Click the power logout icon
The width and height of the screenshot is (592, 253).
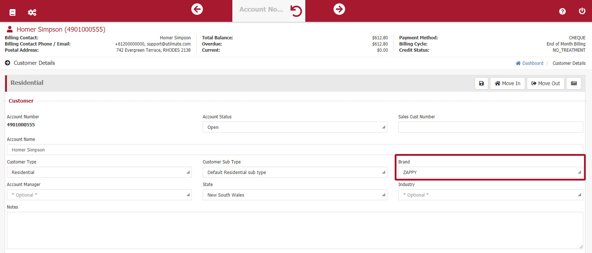(x=582, y=11)
